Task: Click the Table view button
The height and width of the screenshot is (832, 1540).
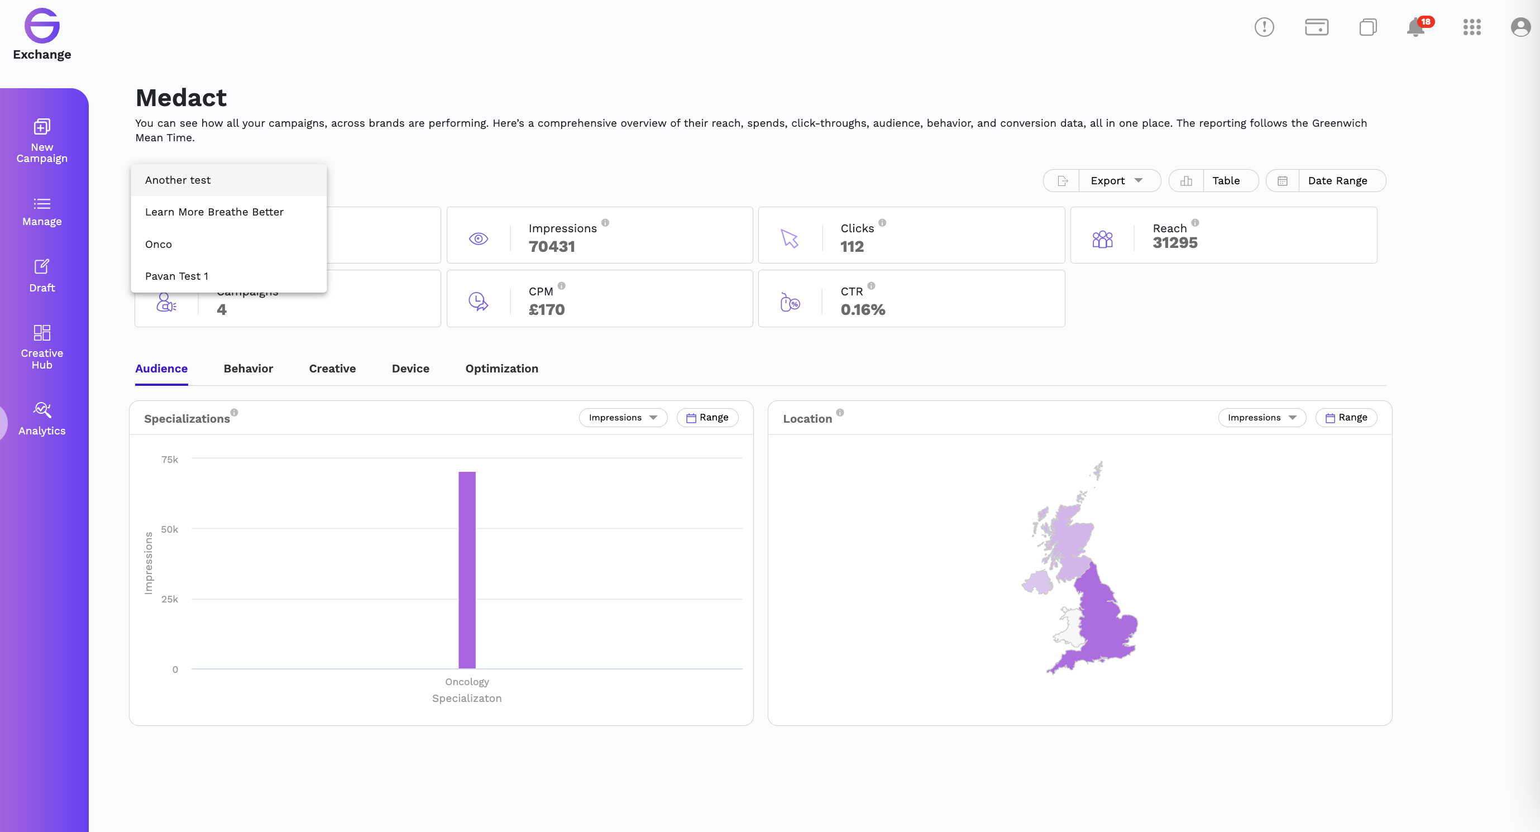Action: (1213, 181)
